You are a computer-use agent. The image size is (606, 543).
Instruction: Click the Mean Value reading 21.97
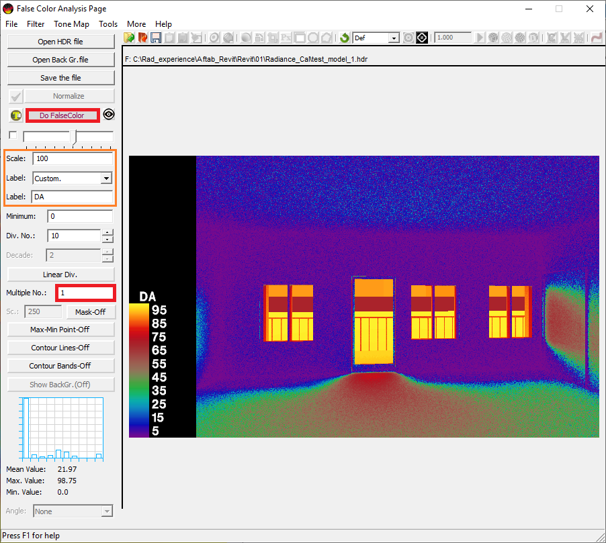pos(67,469)
